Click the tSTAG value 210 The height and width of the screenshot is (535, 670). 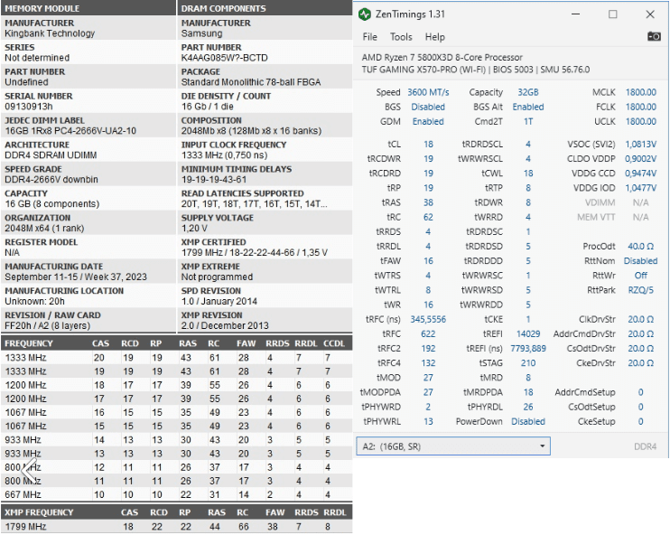point(528,363)
